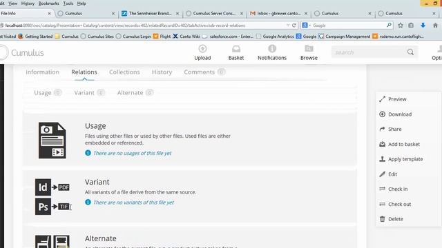The width and height of the screenshot is (442, 248).
Task: Click the browser downloads arrow icon
Action: tap(423, 25)
